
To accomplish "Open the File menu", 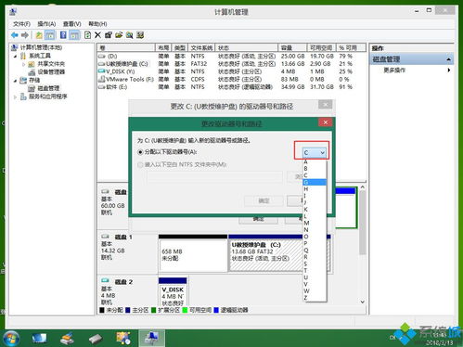I will click(21, 24).
